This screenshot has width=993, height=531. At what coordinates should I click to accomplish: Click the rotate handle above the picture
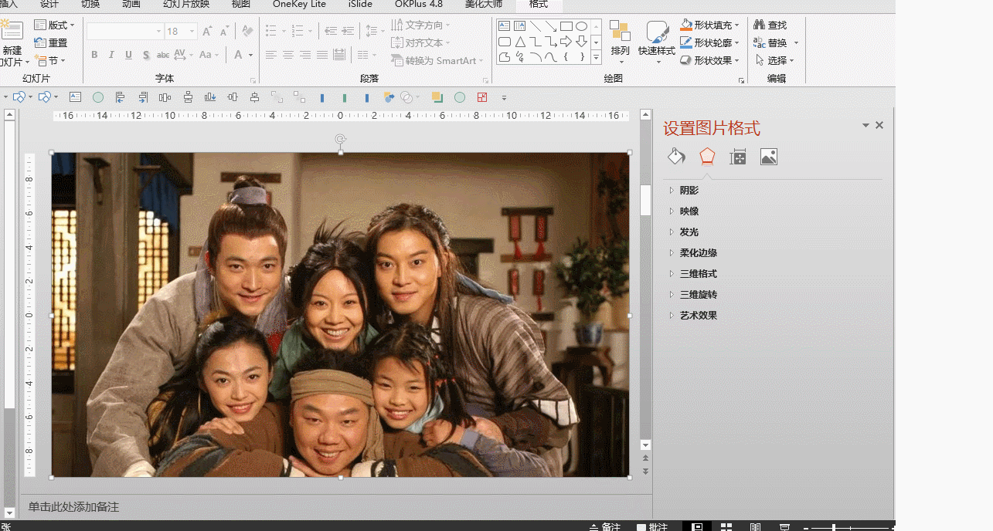click(x=341, y=140)
